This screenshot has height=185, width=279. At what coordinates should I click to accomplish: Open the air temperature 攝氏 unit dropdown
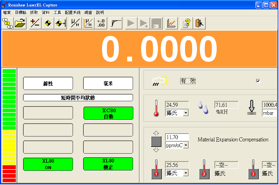coord(186,113)
